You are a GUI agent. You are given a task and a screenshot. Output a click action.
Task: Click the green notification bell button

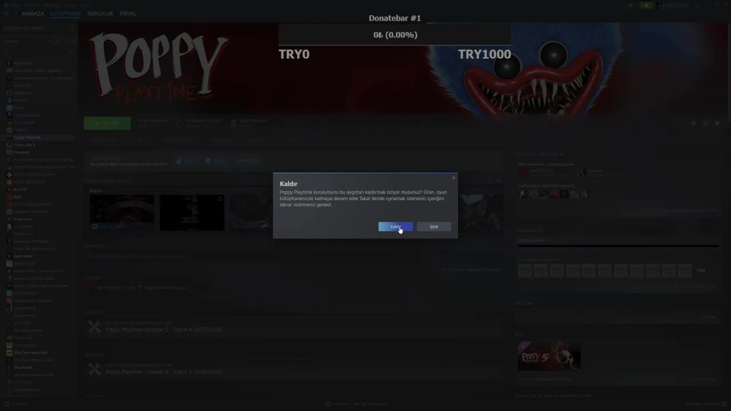click(x=646, y=5)
